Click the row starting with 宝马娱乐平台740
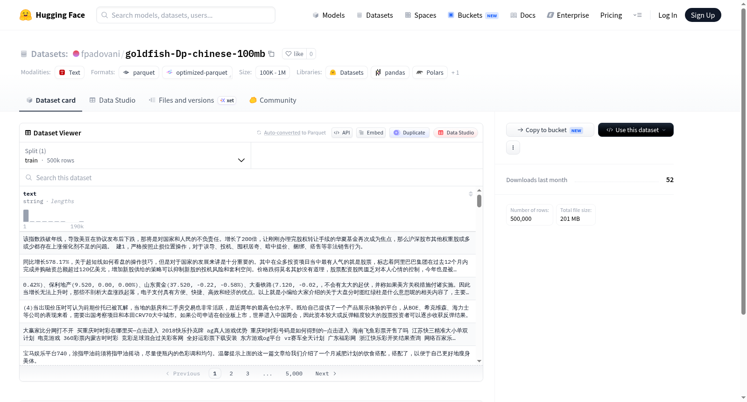Screen dimensions: 747x402 (x=247, y=356)
